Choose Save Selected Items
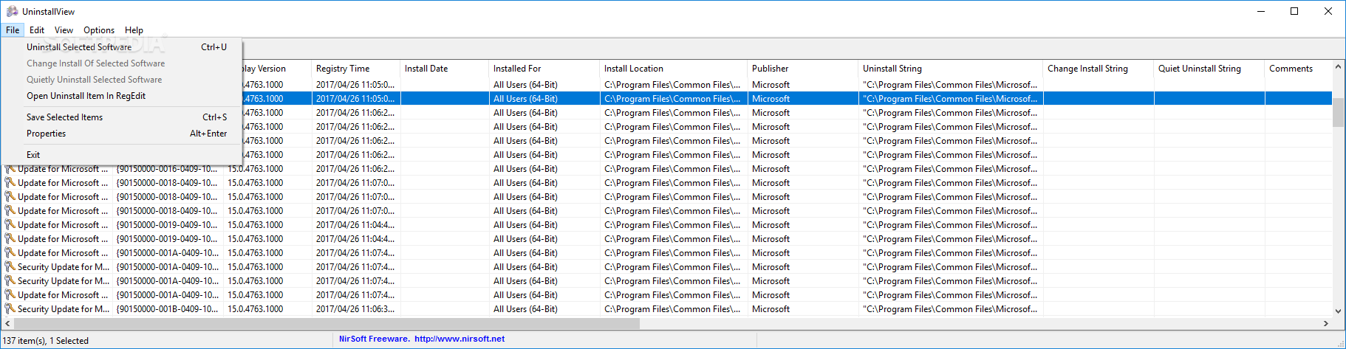1346x349 pixels. pos(122,117)
